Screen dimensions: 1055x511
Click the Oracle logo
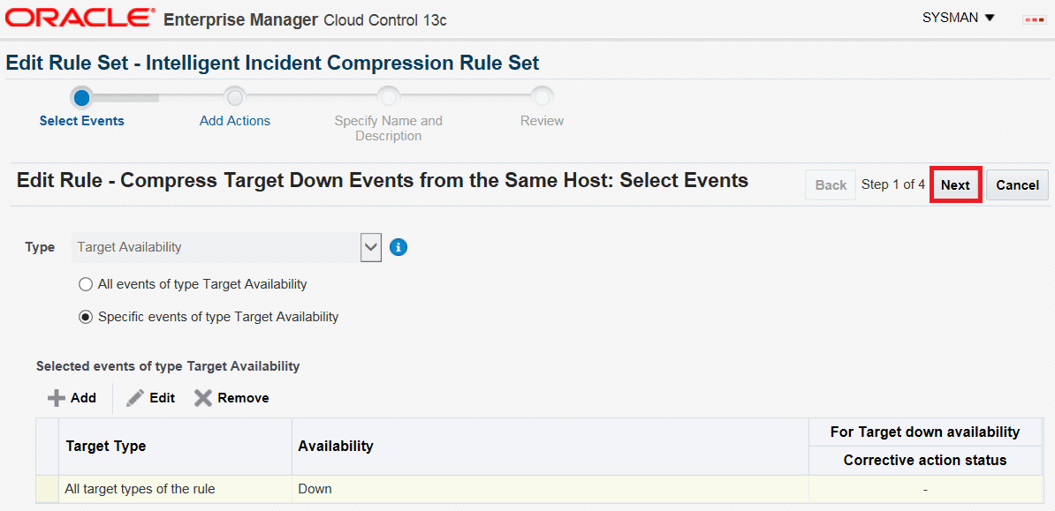(x=80, y=18)
